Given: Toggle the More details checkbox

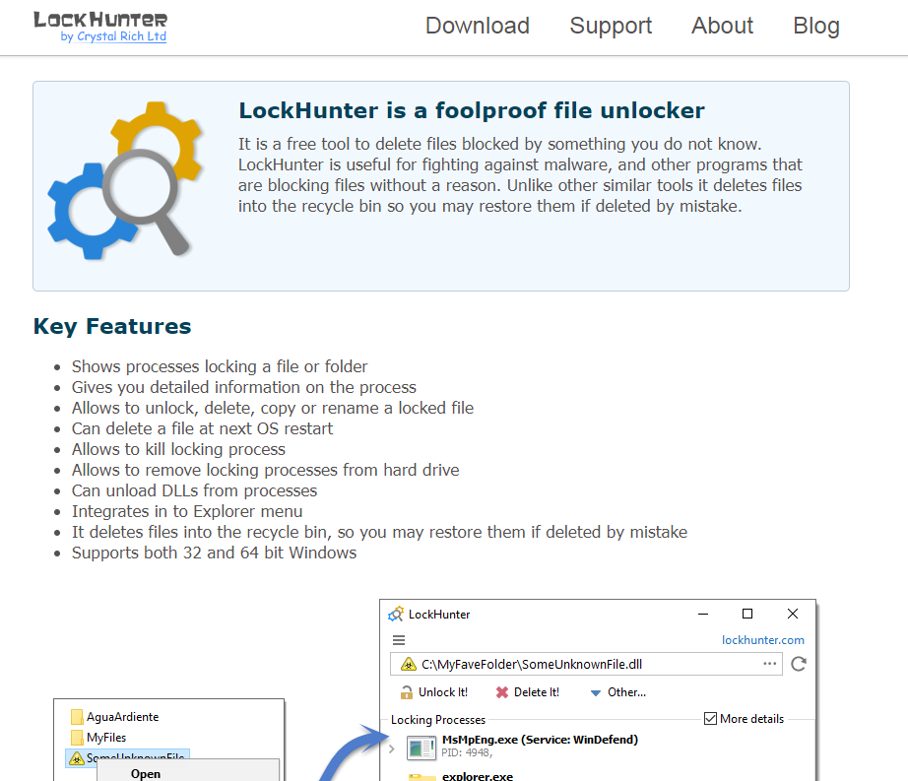Looking at the screenshot, I should (x=710, y=719).
